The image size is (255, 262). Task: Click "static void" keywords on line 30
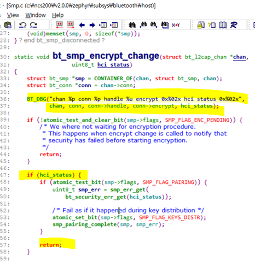point(32,57)
